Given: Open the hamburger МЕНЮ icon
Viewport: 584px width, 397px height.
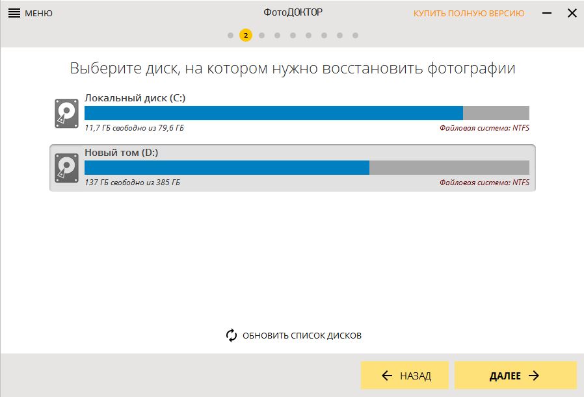Looking at the screenshot, I should pos(14,14).
